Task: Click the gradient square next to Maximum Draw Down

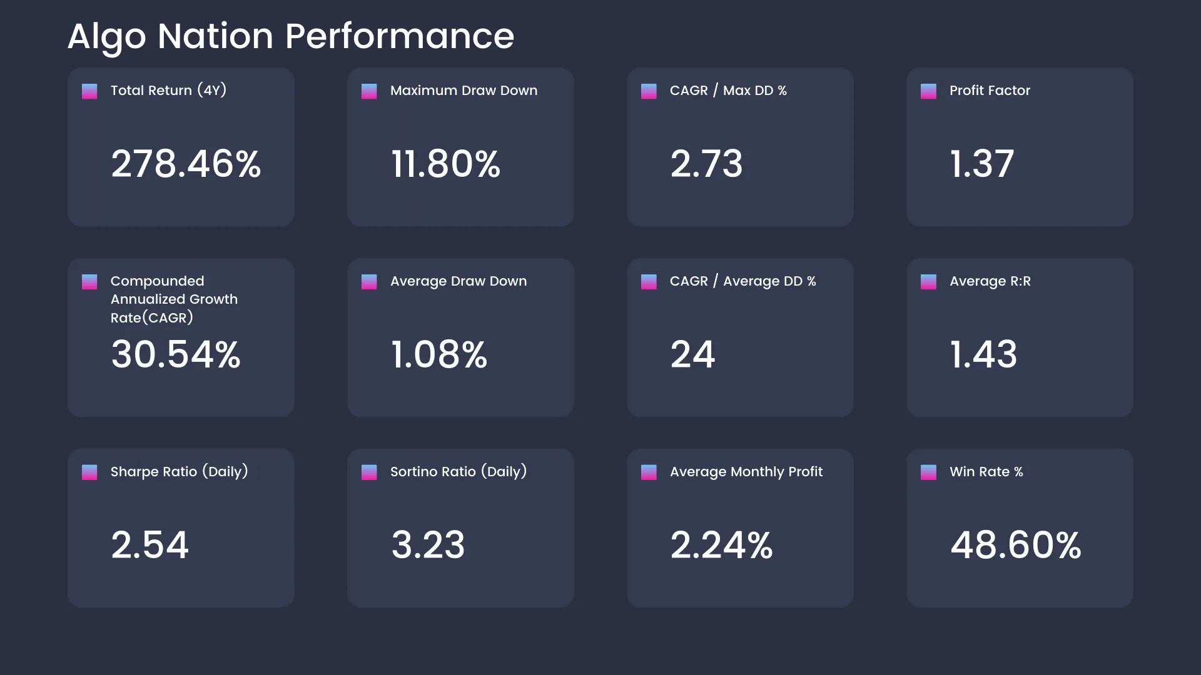Action: (x=369, y=91)
